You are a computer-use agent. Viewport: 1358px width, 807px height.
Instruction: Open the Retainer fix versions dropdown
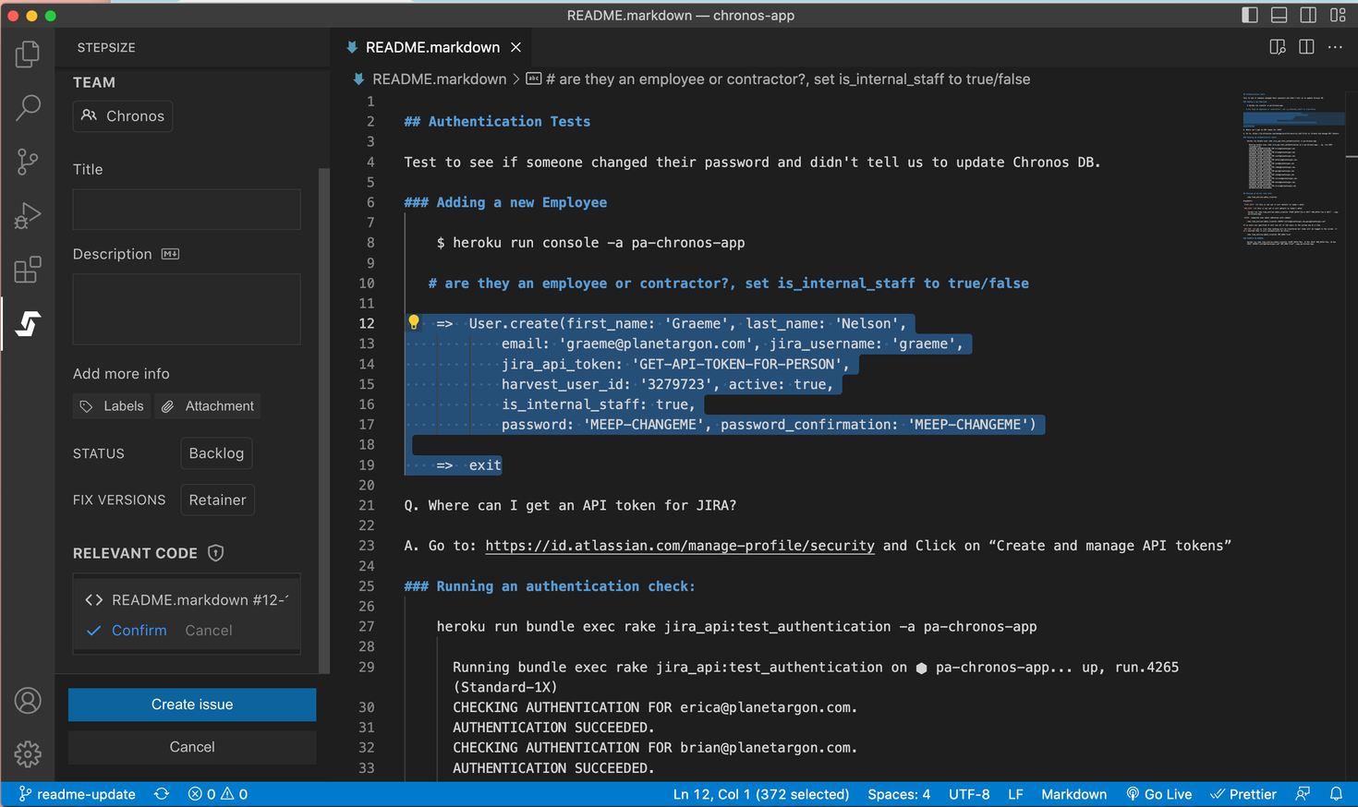(217, 500)
